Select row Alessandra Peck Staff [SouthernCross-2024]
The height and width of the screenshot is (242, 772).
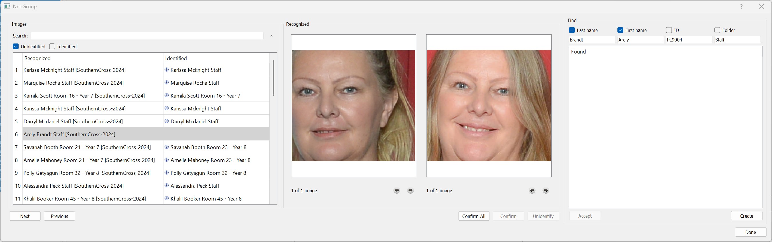93,186
